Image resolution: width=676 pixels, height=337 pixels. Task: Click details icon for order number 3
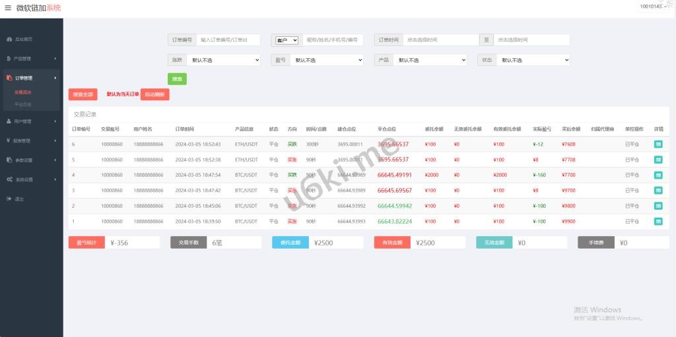point(658,190)
